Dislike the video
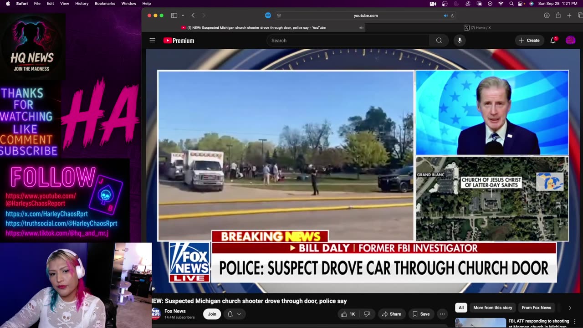This screenshot has height=328, width=583. [x=367, y=314]
